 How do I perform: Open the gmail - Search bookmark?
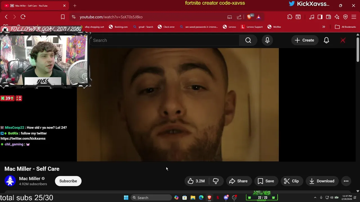(x=143, y=27)
